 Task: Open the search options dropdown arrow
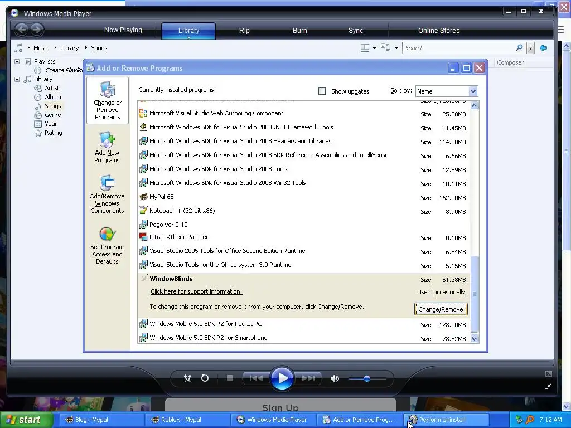tap(531, 48)
